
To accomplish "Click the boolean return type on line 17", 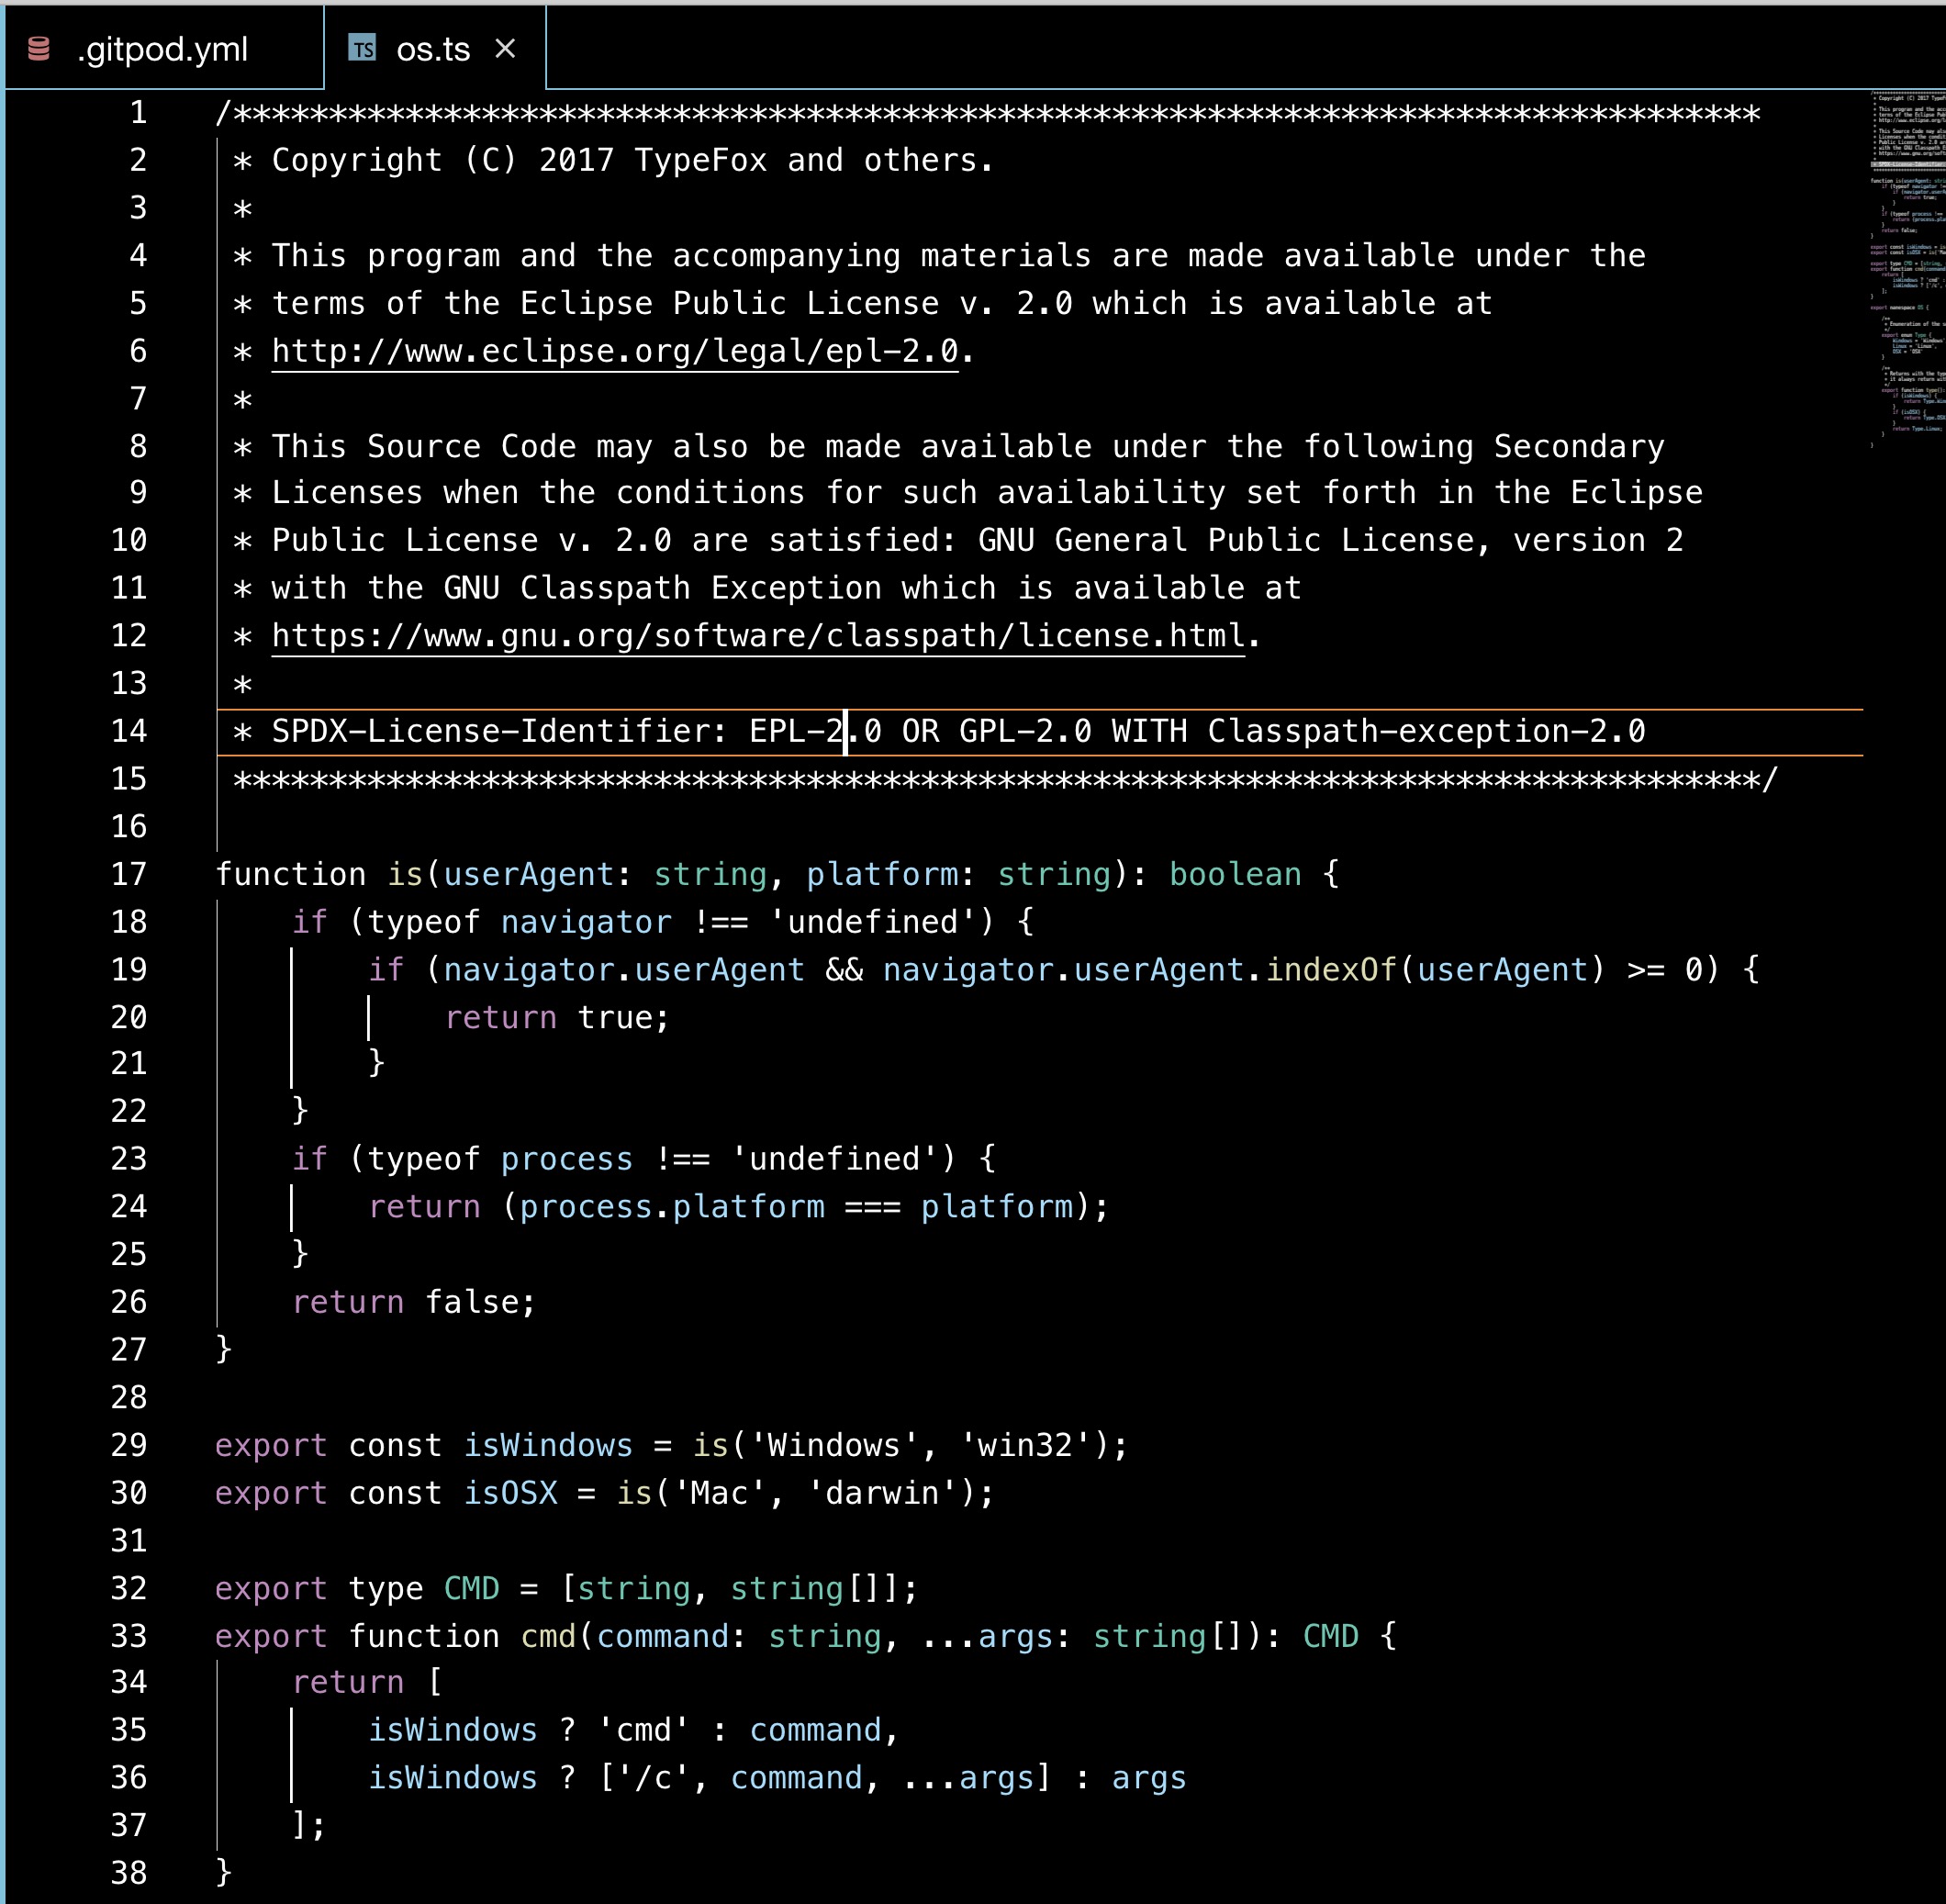I will click(x=1236, y=873).
